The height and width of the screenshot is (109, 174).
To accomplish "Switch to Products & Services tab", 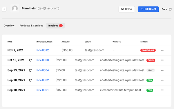I will pos(31,26).
